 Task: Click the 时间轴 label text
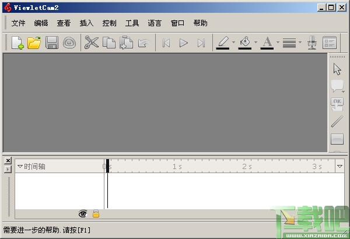tap(34, 167)
